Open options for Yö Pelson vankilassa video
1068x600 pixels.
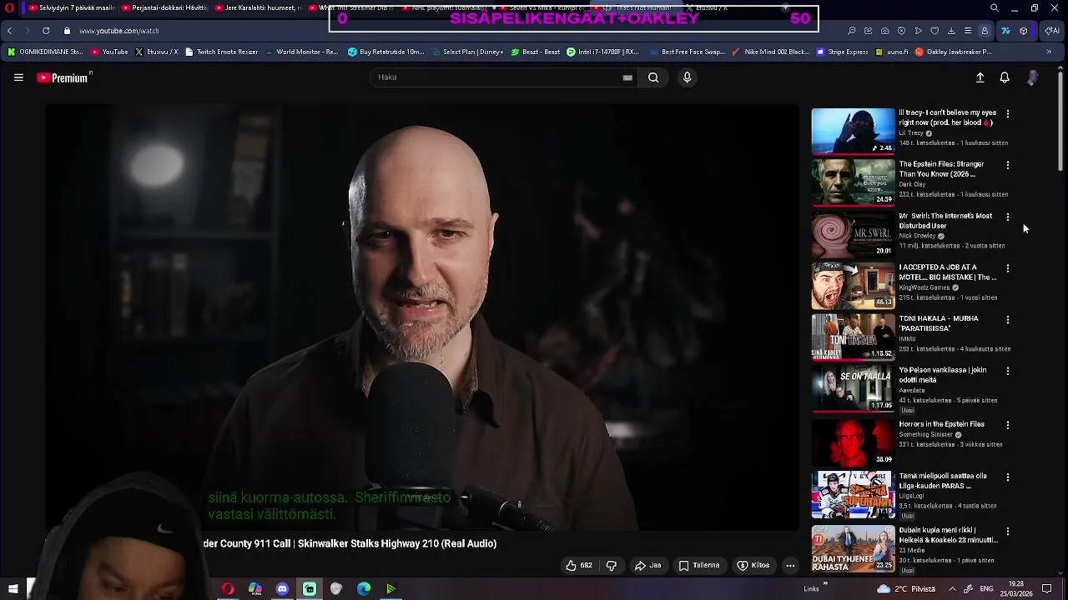(x=1008, y=371)
